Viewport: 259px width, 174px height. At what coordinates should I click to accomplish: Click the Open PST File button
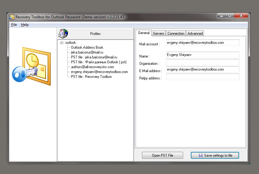[162, 155]
